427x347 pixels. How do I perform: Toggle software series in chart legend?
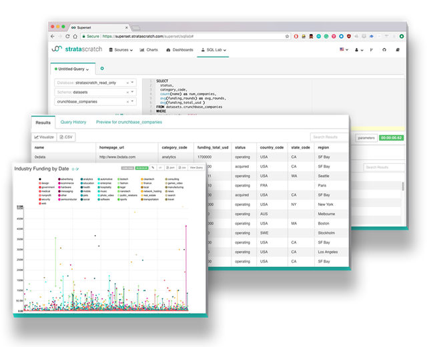(x=104, y=199)
